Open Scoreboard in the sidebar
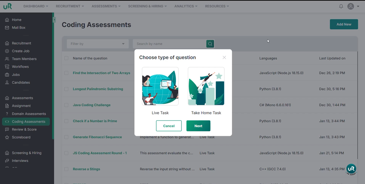This screenshot has width=365, height=184. coord(21,137)
